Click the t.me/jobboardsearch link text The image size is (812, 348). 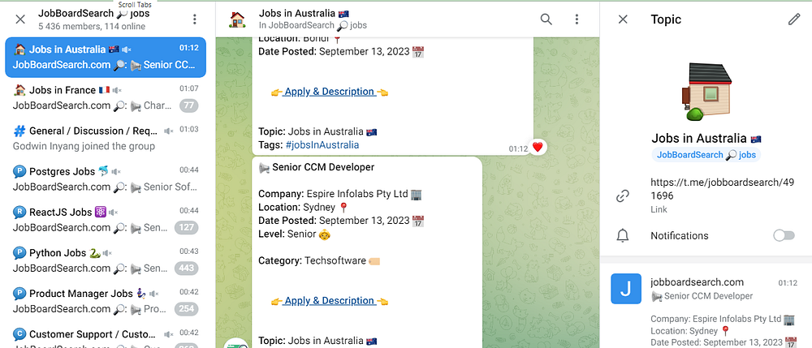click(723, 189)
